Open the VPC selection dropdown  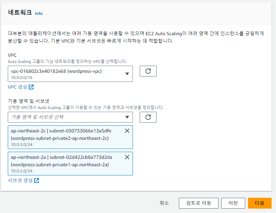coord(70,74)
